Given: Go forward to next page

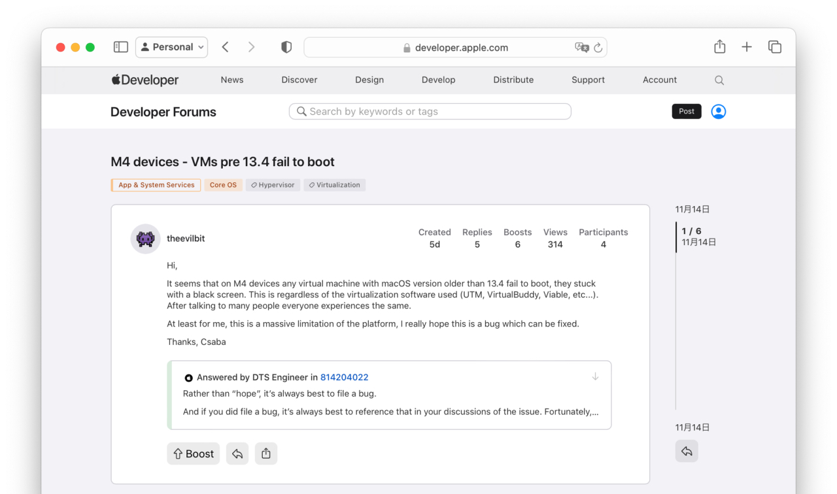Looking at the screenshot, I should [252, 47].
